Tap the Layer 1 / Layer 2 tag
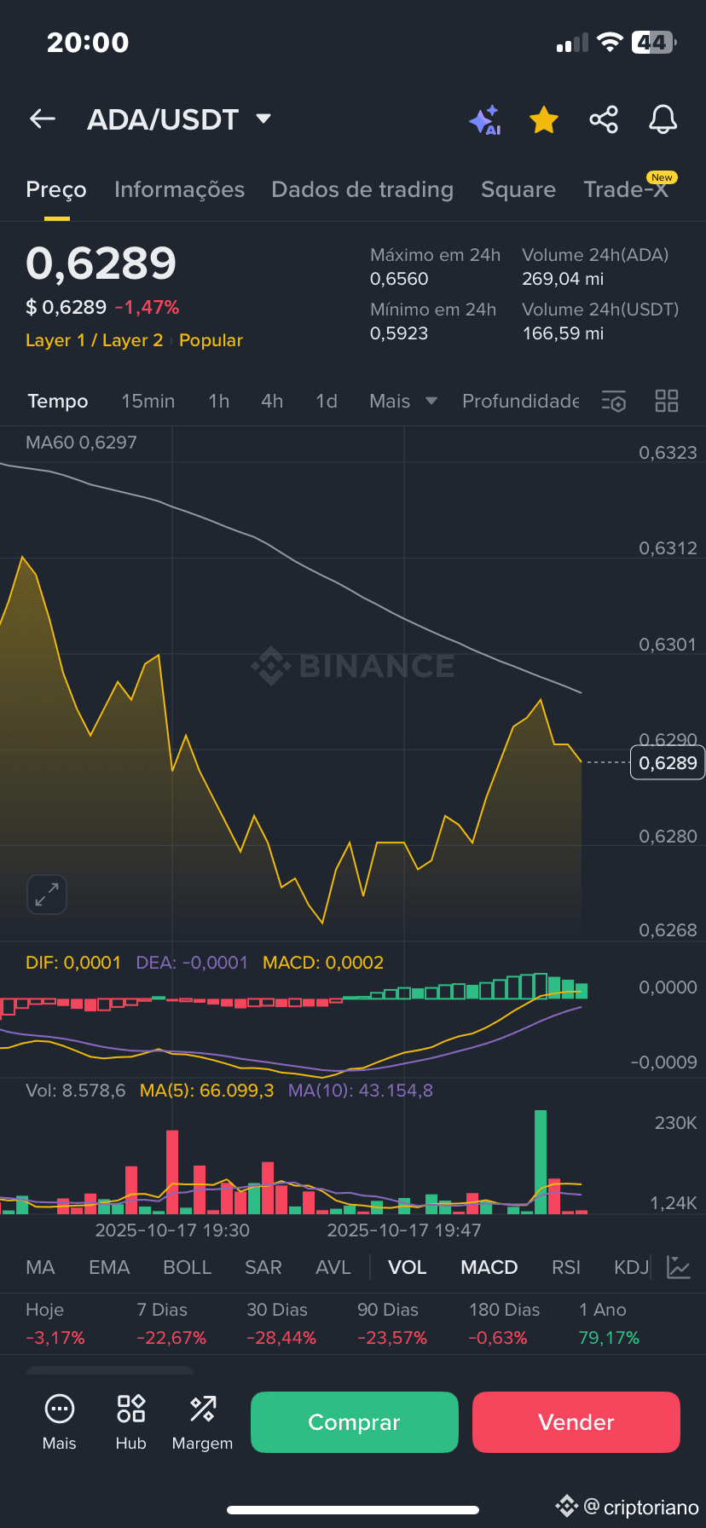706x1528 pixels. pyautogui.click(x=94, y=340)
